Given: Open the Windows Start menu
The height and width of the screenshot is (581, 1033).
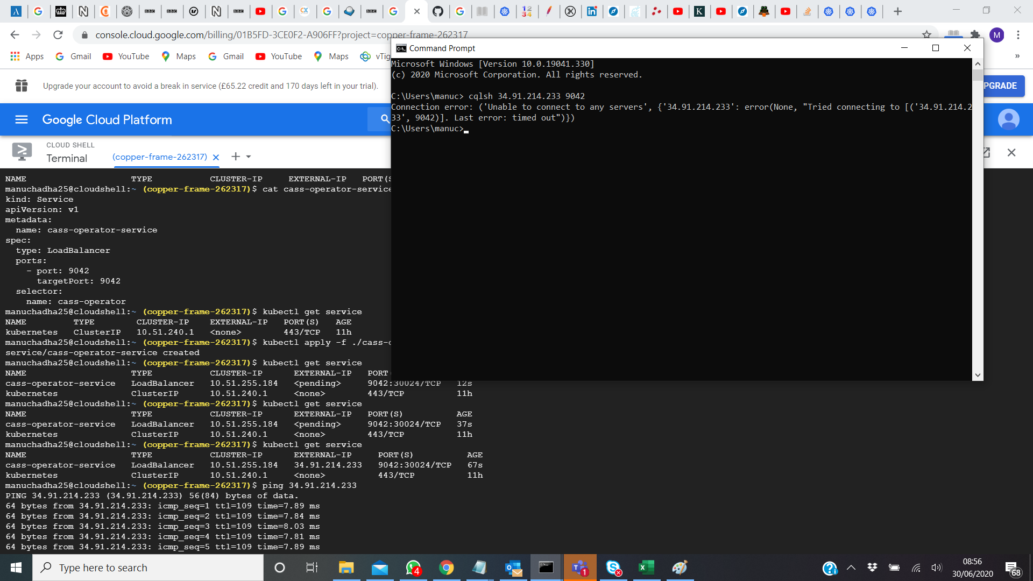Looking at the screenshot, I should click(x=16, y=568).
